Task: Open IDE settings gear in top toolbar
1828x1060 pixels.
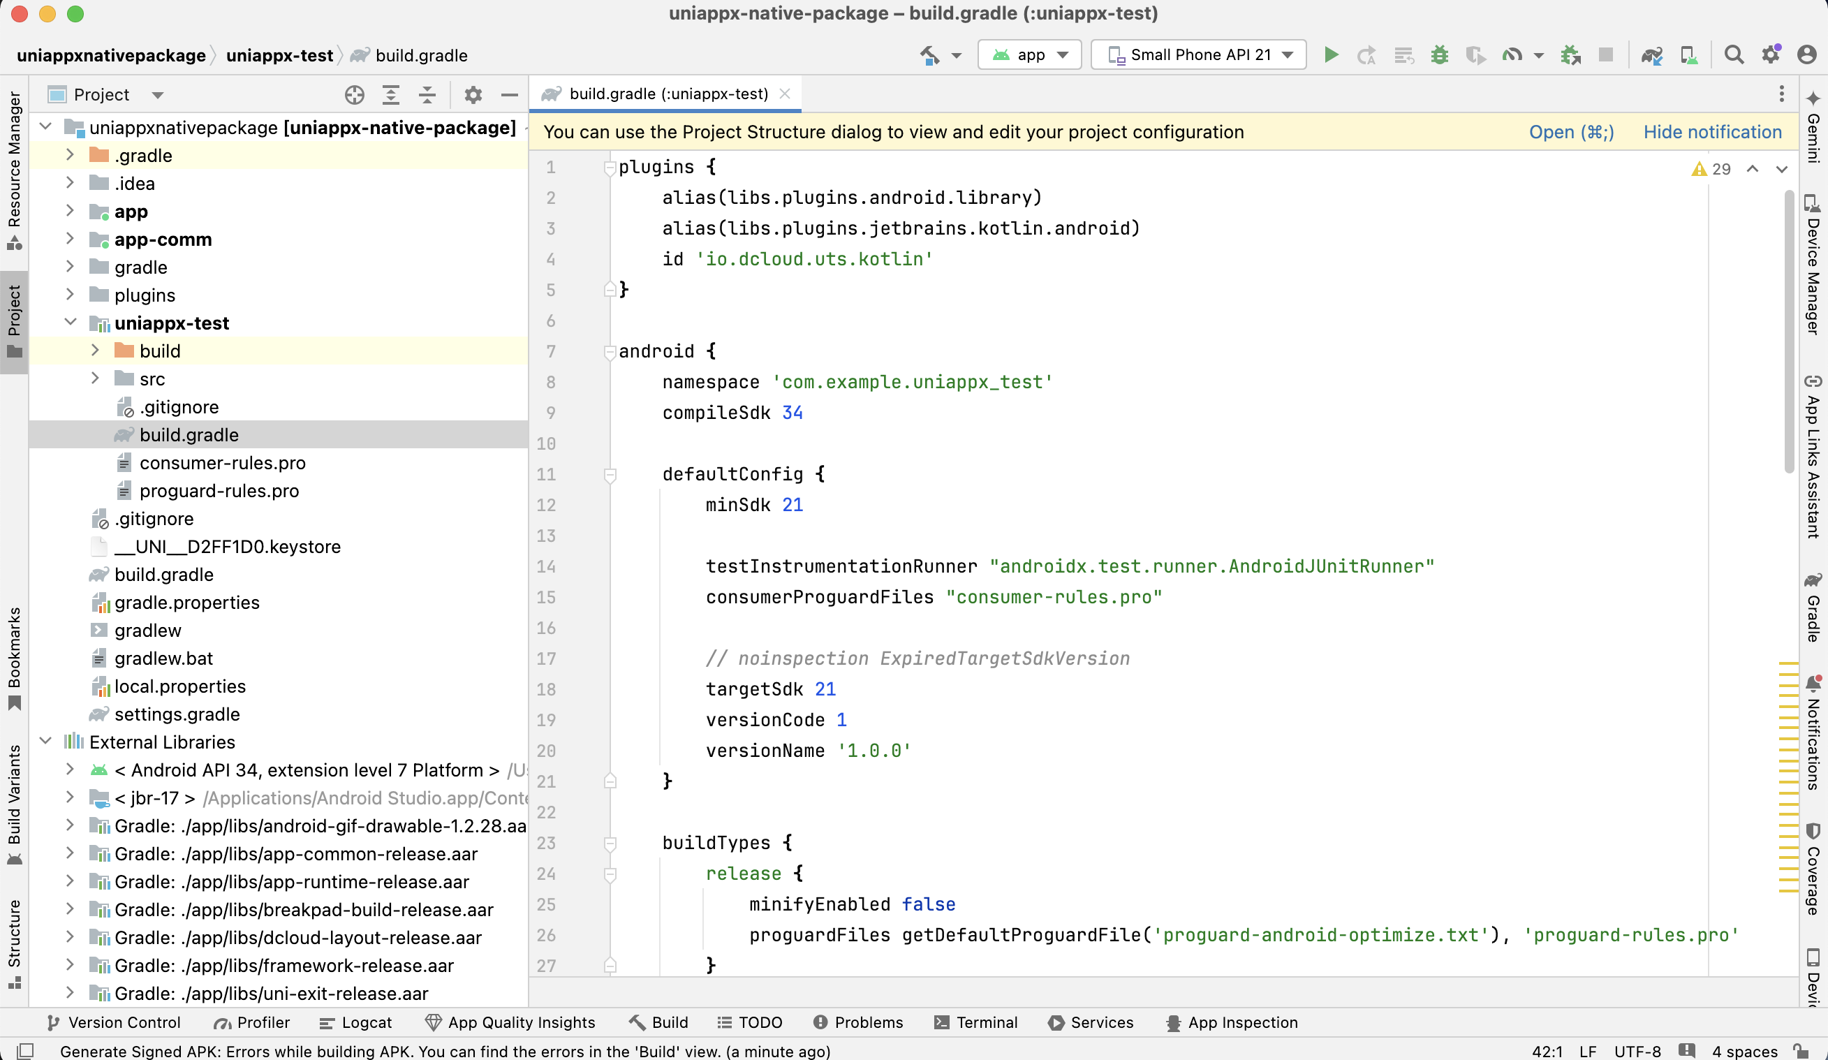Action: (x=1771, y=55)
